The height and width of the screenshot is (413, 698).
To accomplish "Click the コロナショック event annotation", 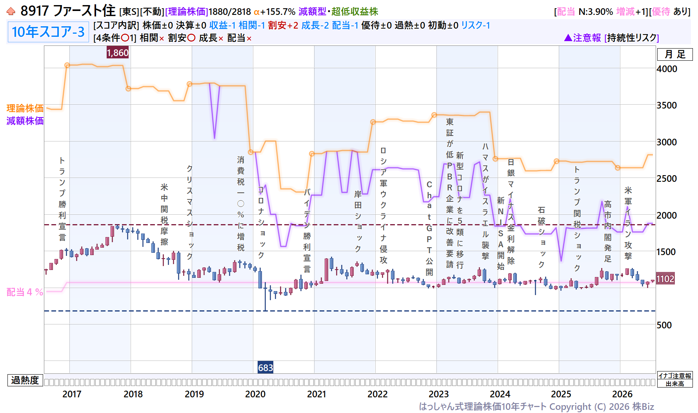I will (261, 222).
